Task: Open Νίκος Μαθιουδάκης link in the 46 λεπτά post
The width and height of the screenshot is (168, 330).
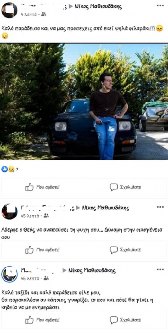Action: pos(92,270)
